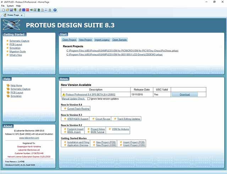Open Track Editing Updates link
The width and height of the screenshot is (227, 174).
click(129, 119)
